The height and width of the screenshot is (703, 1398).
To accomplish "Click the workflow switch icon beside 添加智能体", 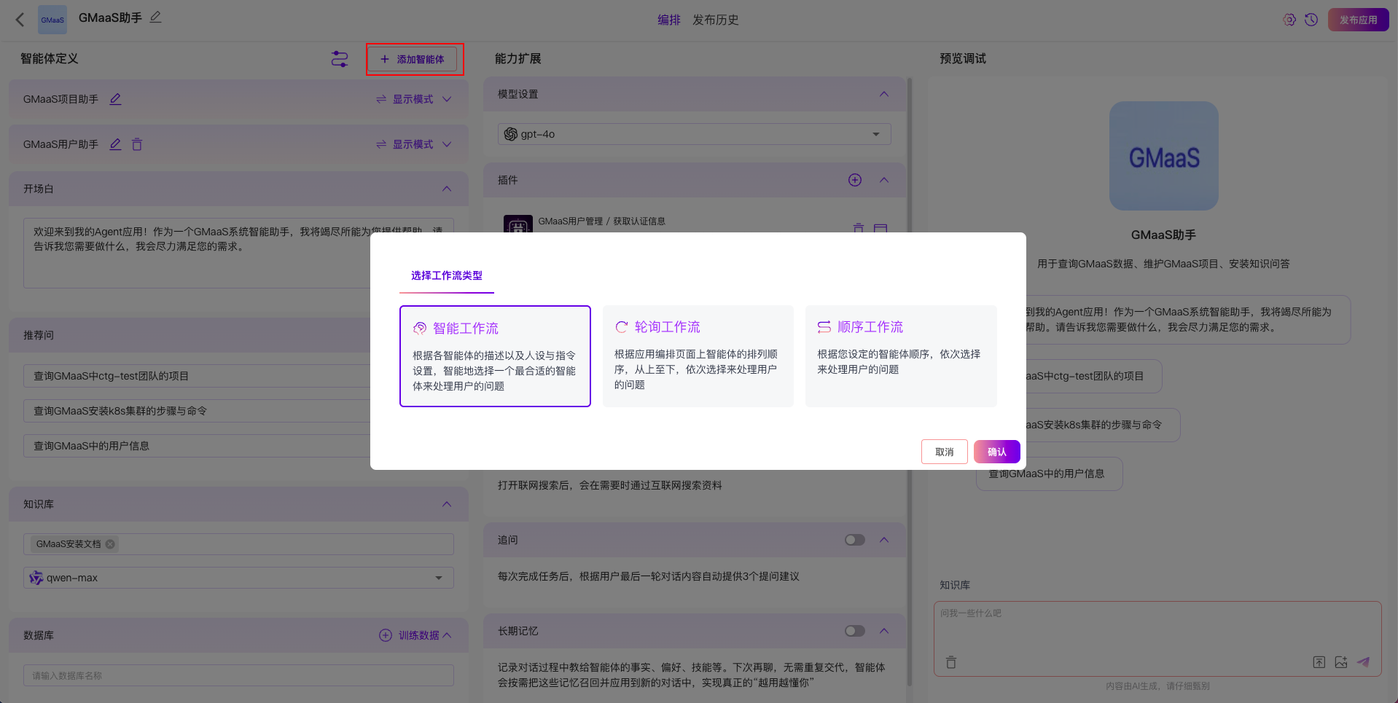I will pos(340,59).
